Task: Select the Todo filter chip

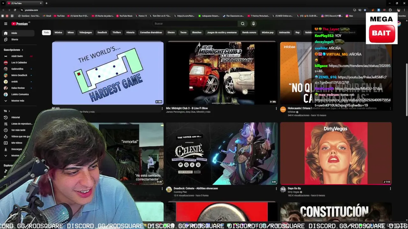Action: coord(47,32)
